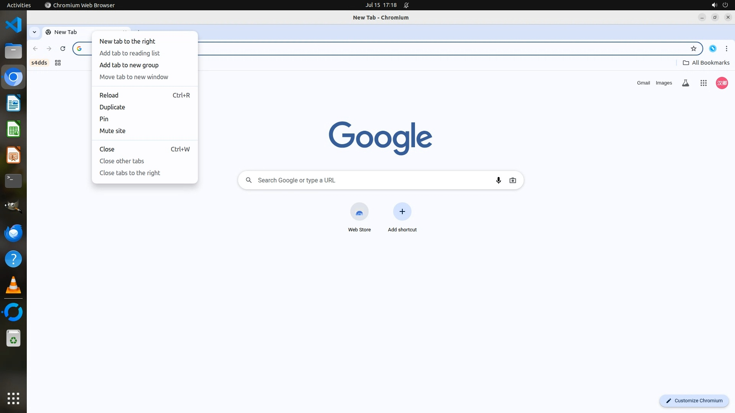The height and width of the screenshot is (413, 735).
Task: Open the Web Store shortcut tile
Action: [359, 217]
